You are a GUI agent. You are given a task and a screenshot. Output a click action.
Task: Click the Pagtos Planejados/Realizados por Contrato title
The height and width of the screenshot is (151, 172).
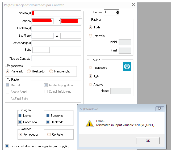(34, 5)
